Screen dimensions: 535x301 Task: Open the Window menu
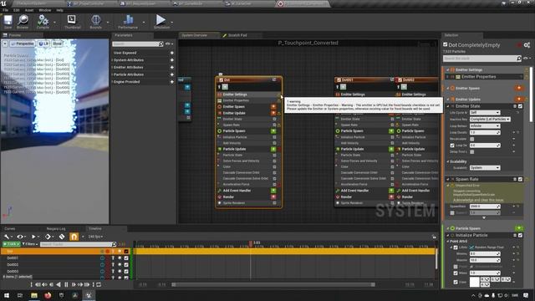coord(44,10)
